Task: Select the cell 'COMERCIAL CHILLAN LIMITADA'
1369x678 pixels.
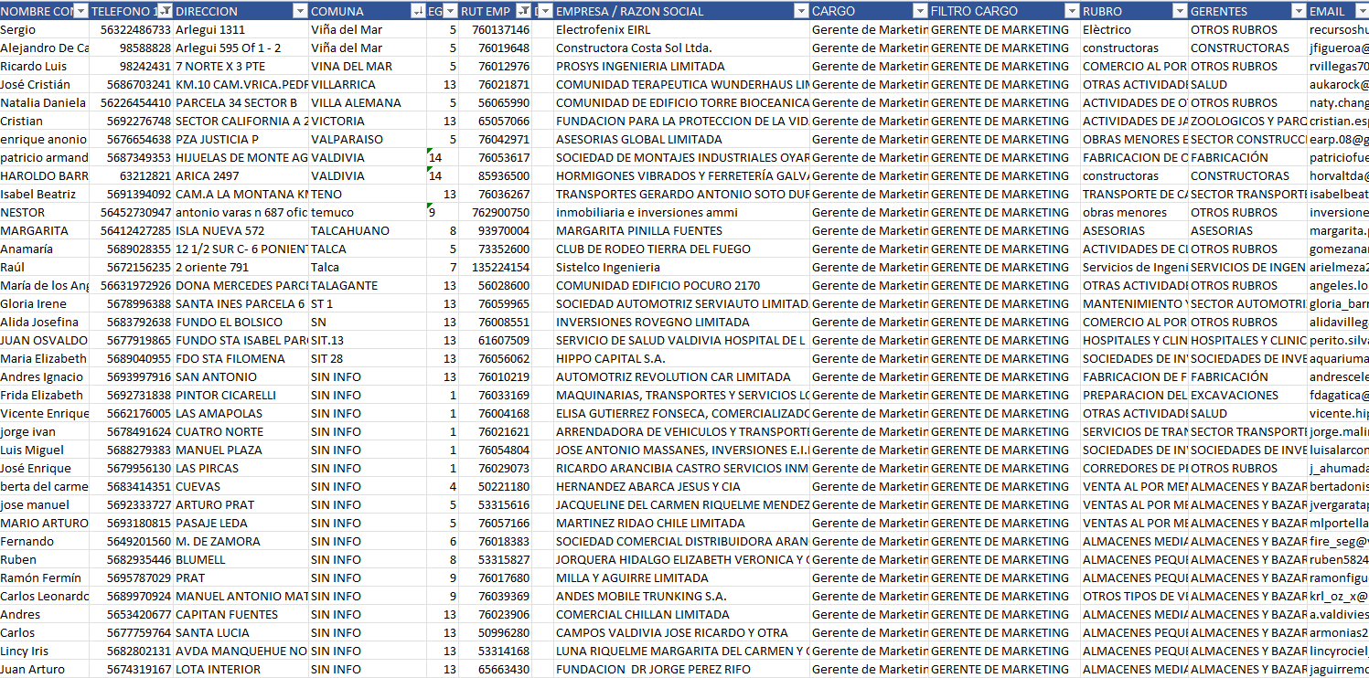Action: [681, 614]
